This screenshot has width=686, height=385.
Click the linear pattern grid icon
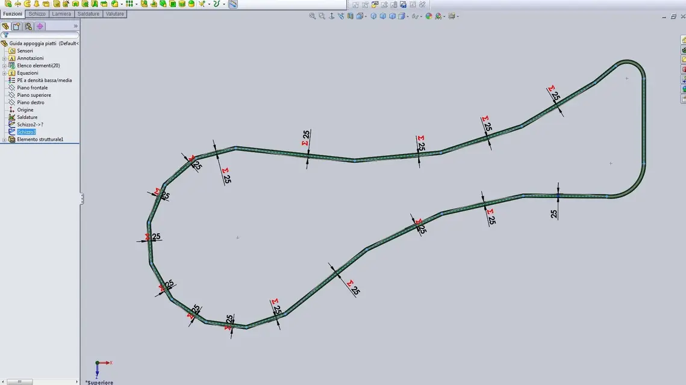pyautogui.click(x=129, y=4)
